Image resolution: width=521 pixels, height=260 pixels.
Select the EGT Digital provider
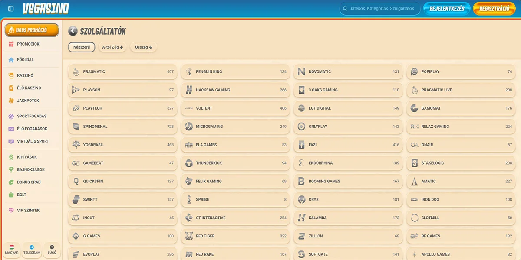(x=348, y=108)
